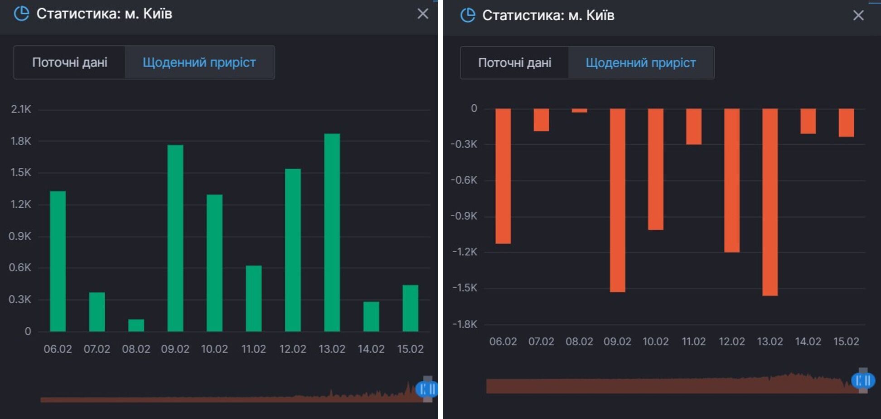Click the pie-chart icon in the orange chart panel
This screenshot has height=419, width=881.
click(x=468, y=15)
